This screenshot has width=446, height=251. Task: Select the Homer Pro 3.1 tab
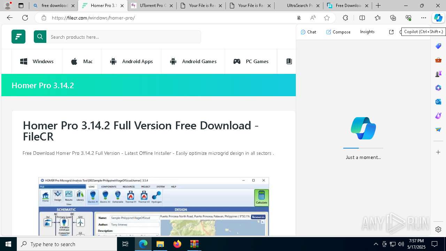click(x=103, y=6)
